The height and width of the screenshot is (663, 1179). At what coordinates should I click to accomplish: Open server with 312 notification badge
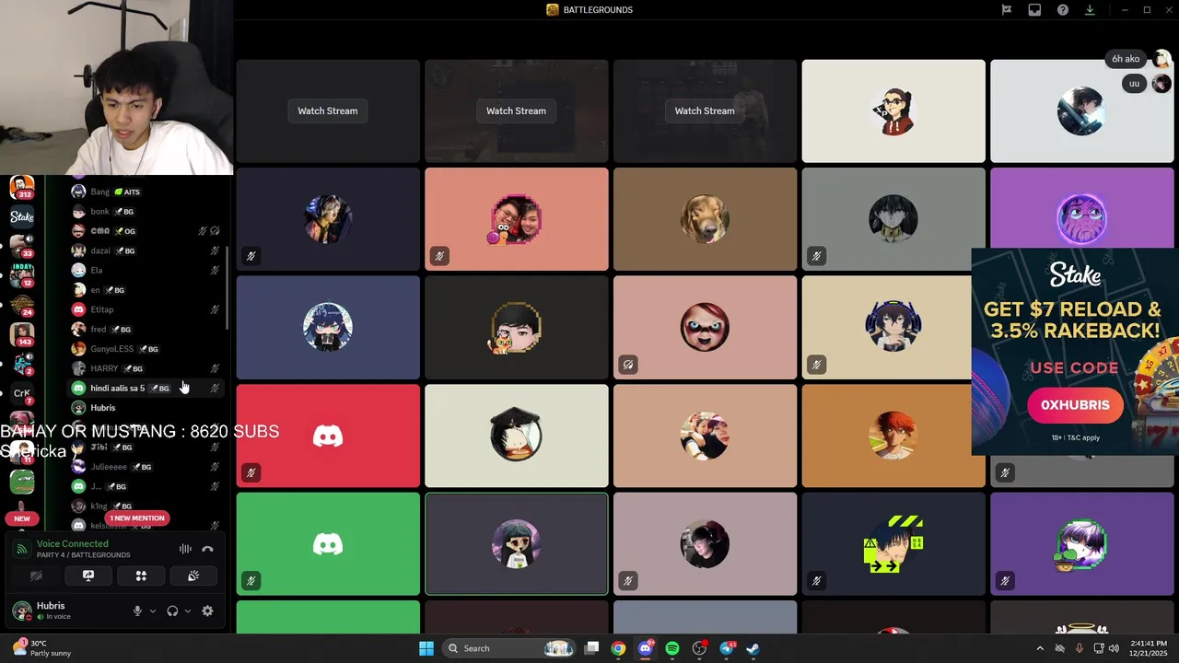coord(22,187)
